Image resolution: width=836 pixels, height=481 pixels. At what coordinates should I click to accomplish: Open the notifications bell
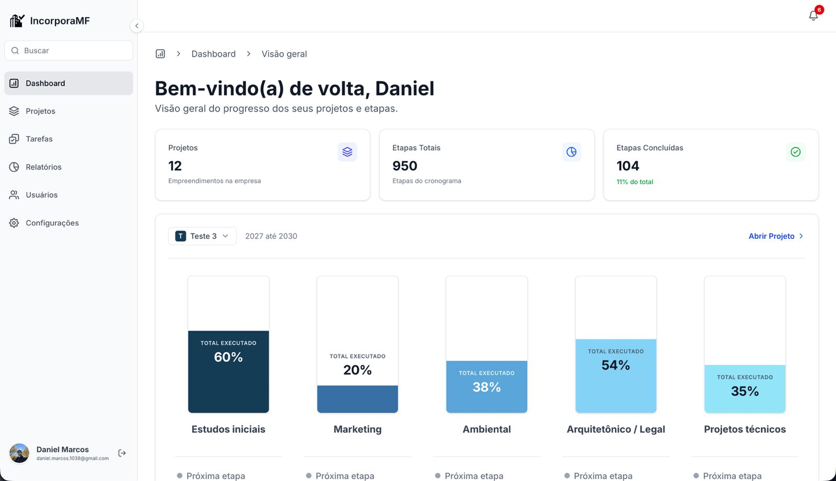pyautogui.click(x=814, y=16)
